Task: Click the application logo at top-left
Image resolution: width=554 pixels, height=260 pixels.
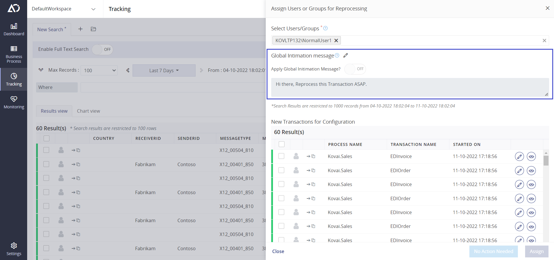Action: [14, 8]
